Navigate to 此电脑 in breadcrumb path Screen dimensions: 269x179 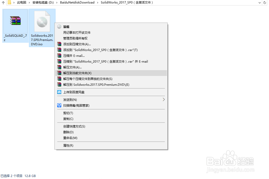[22, 2]
